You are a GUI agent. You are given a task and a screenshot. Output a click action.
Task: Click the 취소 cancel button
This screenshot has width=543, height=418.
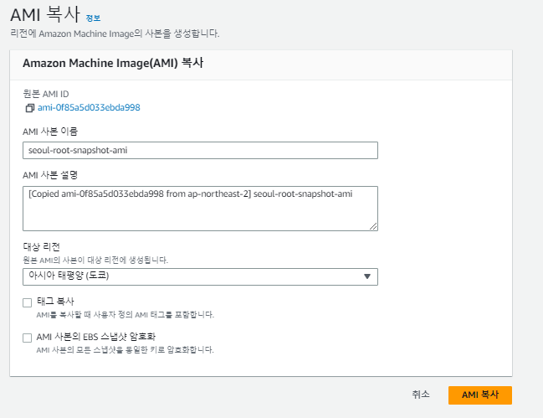tap(421, 395)
